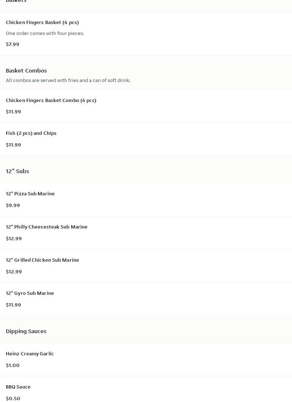Select Chicken Fingers Basket Combo (4 pcs)
This screenshot has width=292, height=402.
point(51,100)
